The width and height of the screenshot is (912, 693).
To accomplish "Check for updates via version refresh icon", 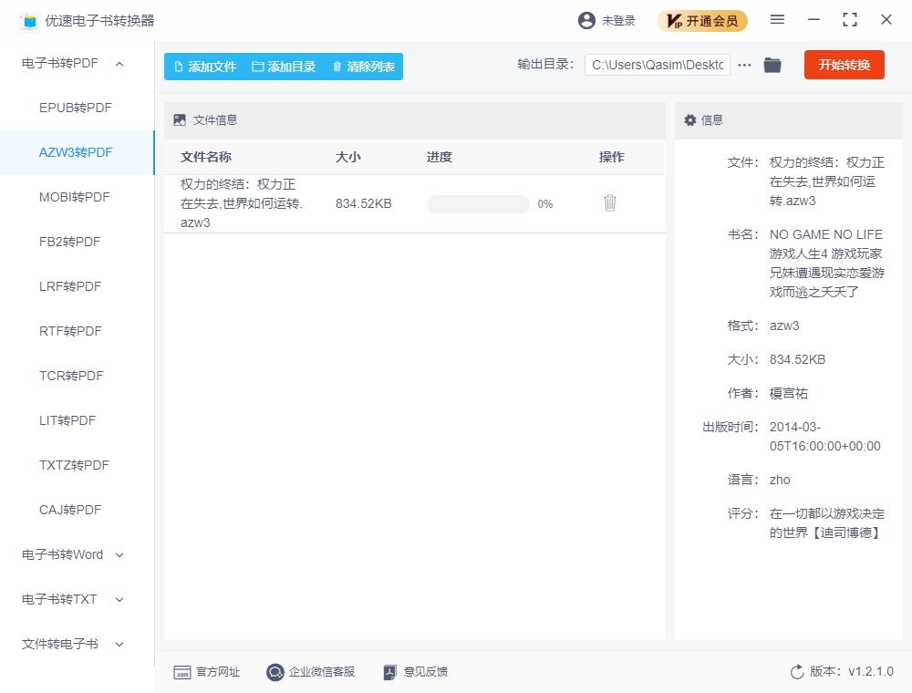I will [x=797, y=672].
